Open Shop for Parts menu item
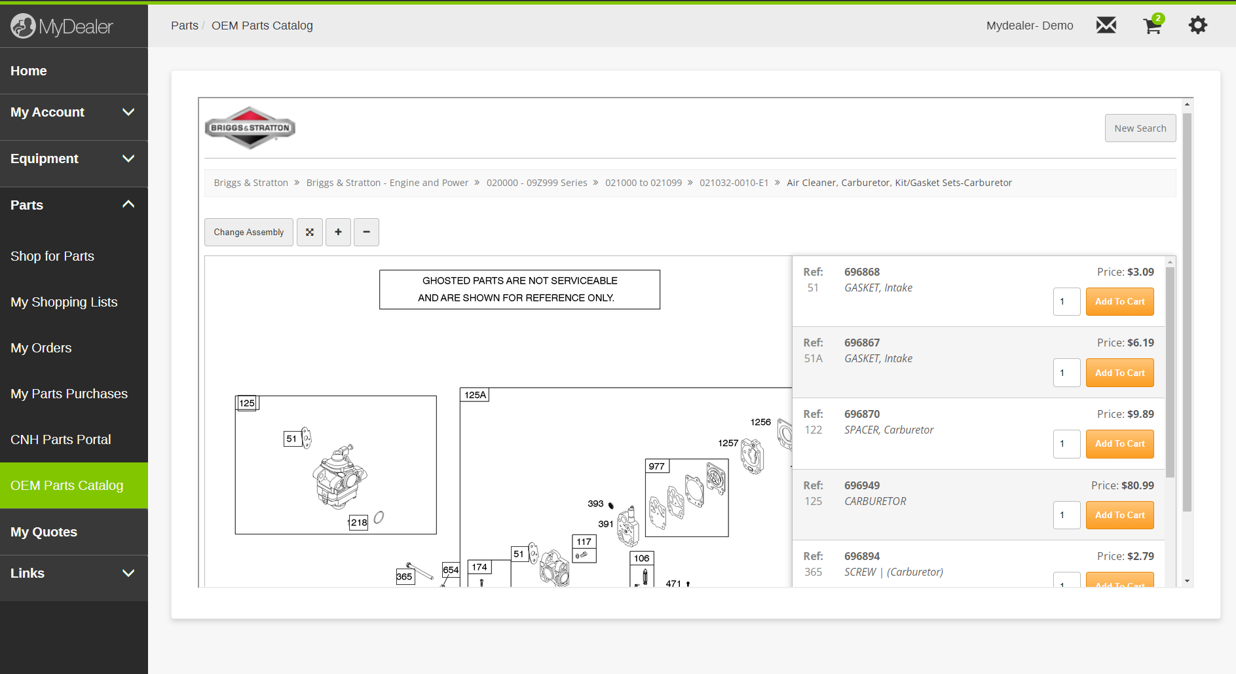The width and height of the screenshot is (1236, 674). 52,256
